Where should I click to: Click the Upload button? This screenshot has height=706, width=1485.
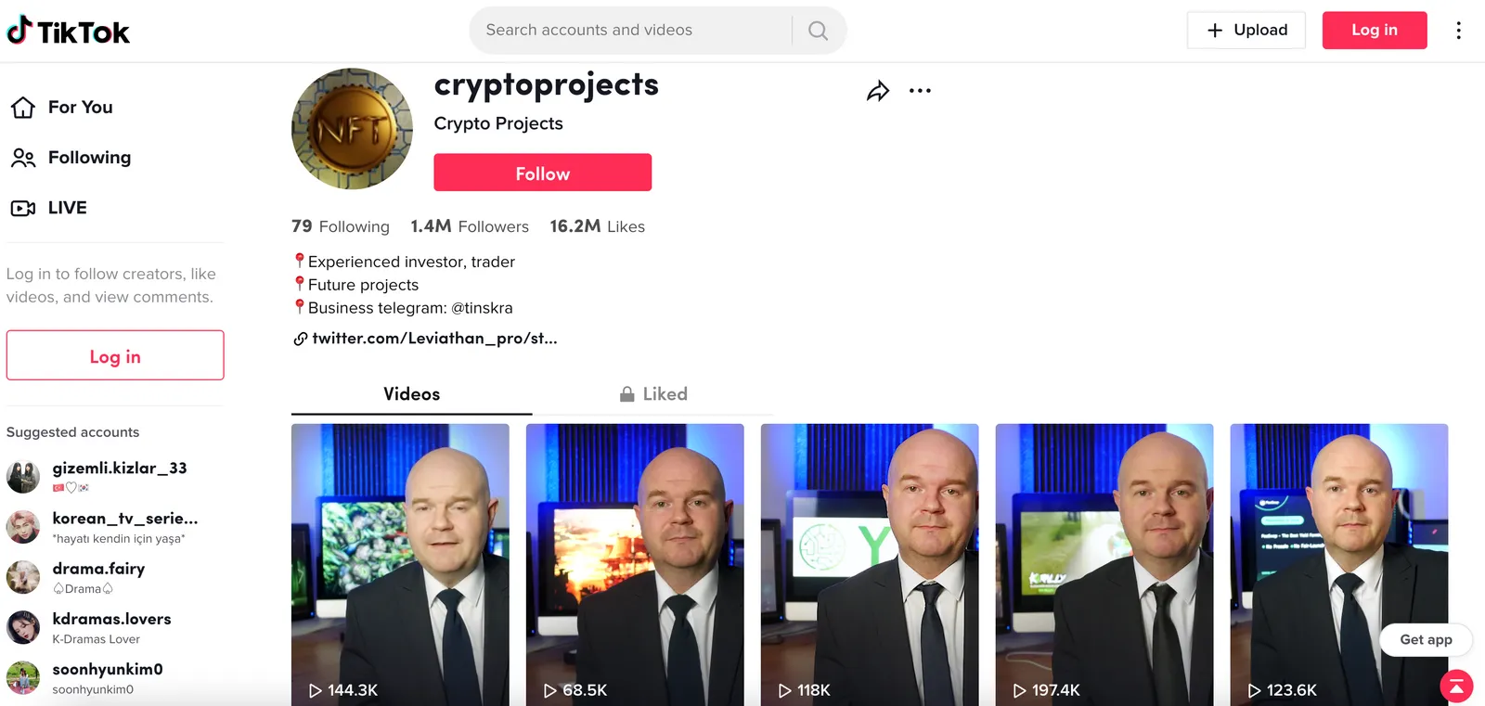click(1246, 31)
